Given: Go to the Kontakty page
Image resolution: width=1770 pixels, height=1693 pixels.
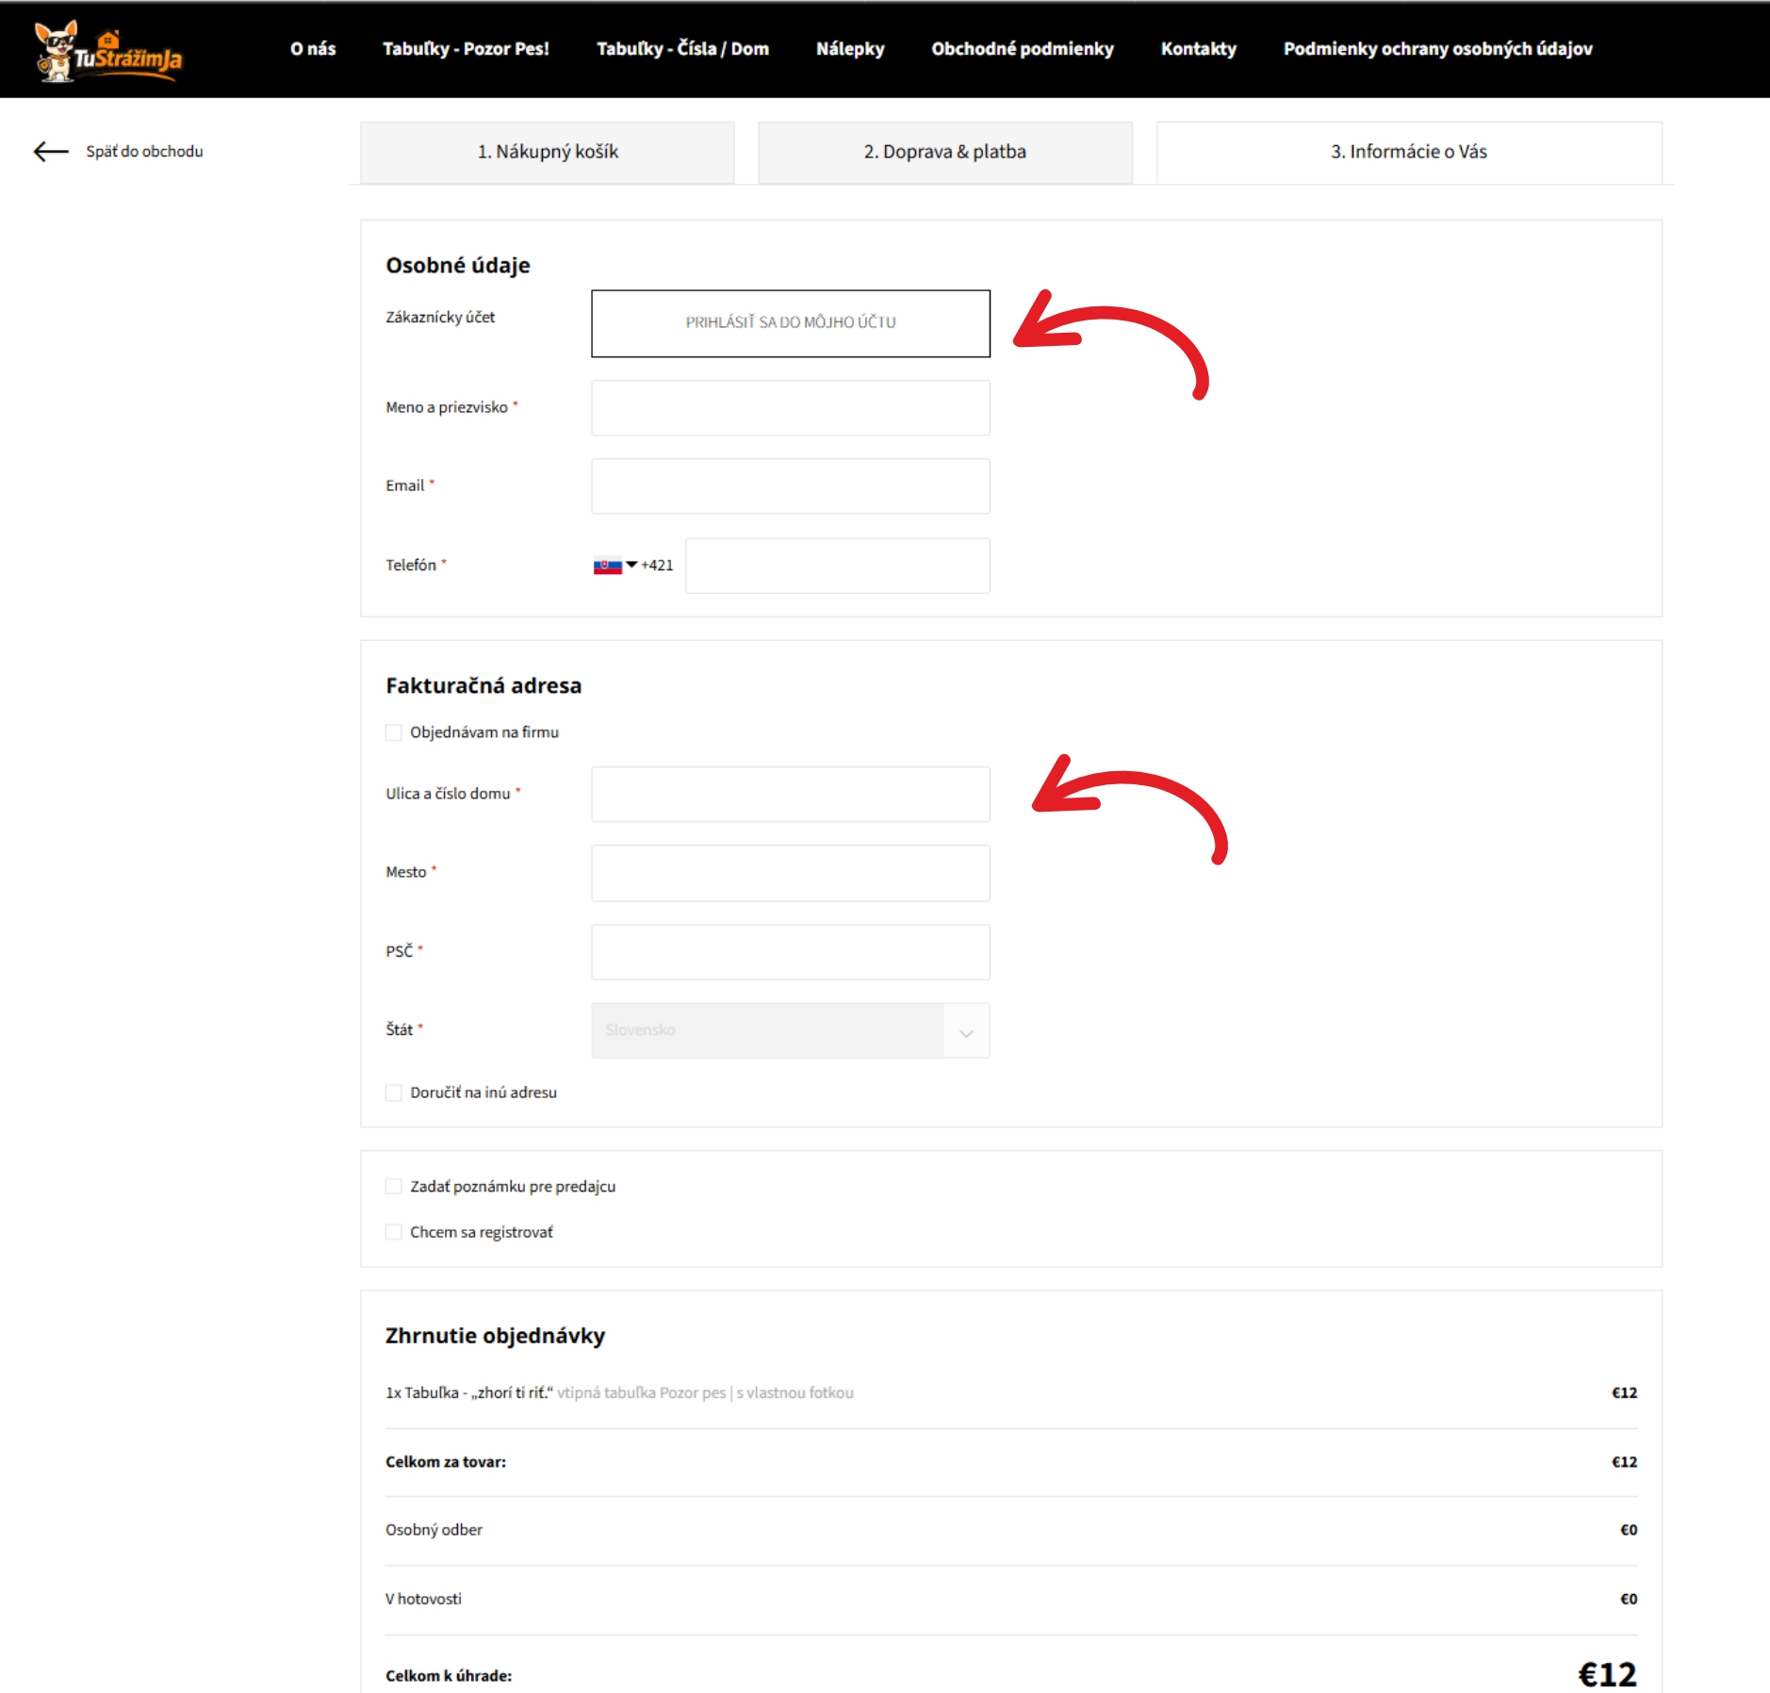Looking at the screenshot, I should [x=1198, y=49].
